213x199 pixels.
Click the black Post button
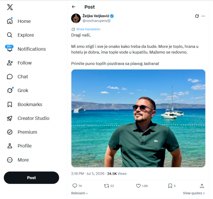32,178
